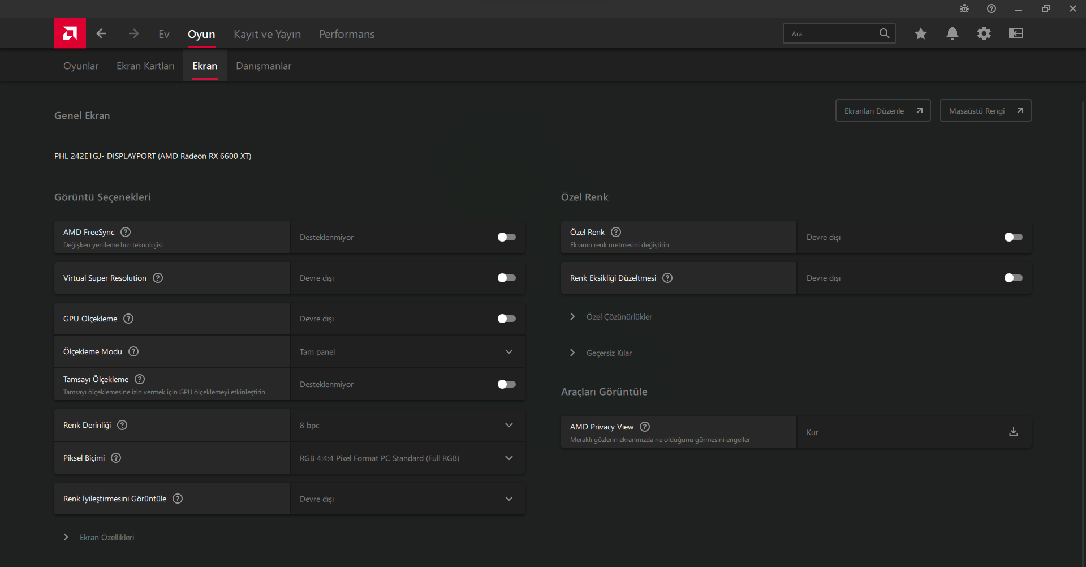Open favorites with the star icon

(920, 33)
